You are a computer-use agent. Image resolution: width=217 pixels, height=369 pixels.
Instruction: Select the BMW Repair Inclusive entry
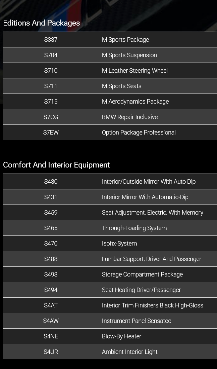[129, 117]
